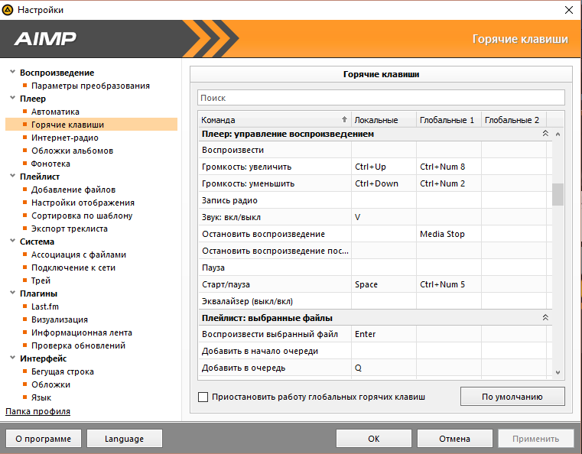Open the Ассоциация с файлами settings page
The height and width of the screenshot is (454, 582).
(78, 255)
